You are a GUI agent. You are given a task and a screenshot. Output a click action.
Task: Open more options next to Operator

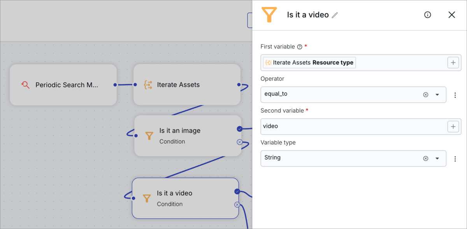point(455,95)
